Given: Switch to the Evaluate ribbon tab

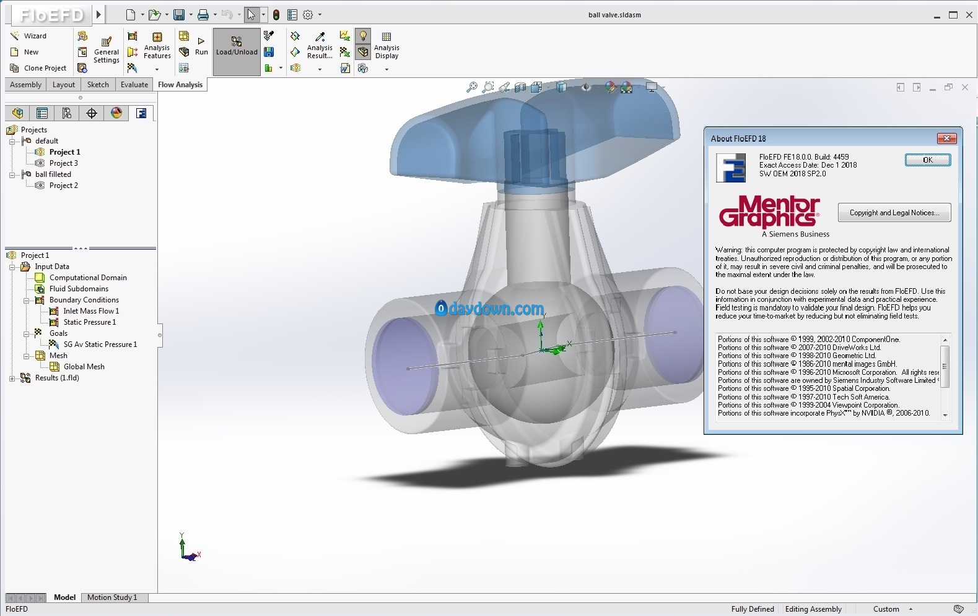Looking at the screenshot, I should (x=134, y=85).
